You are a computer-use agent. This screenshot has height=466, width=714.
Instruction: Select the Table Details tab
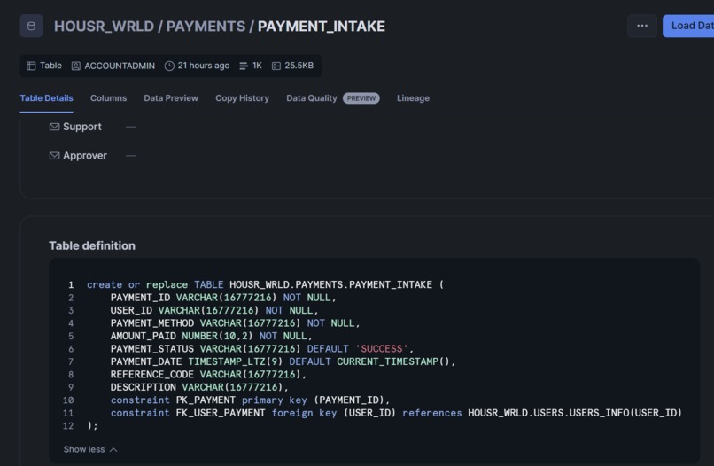point(46,98)
